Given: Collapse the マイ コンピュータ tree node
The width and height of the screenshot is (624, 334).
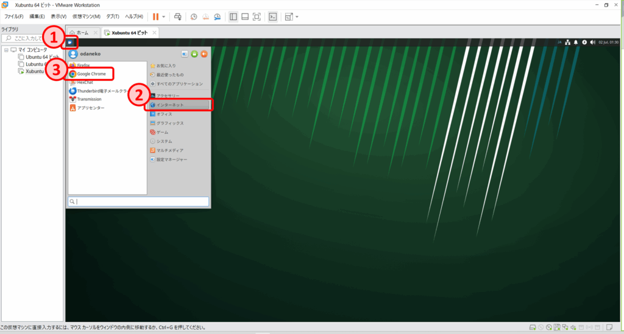Looking at the screenshot, I should coord(6,50).
